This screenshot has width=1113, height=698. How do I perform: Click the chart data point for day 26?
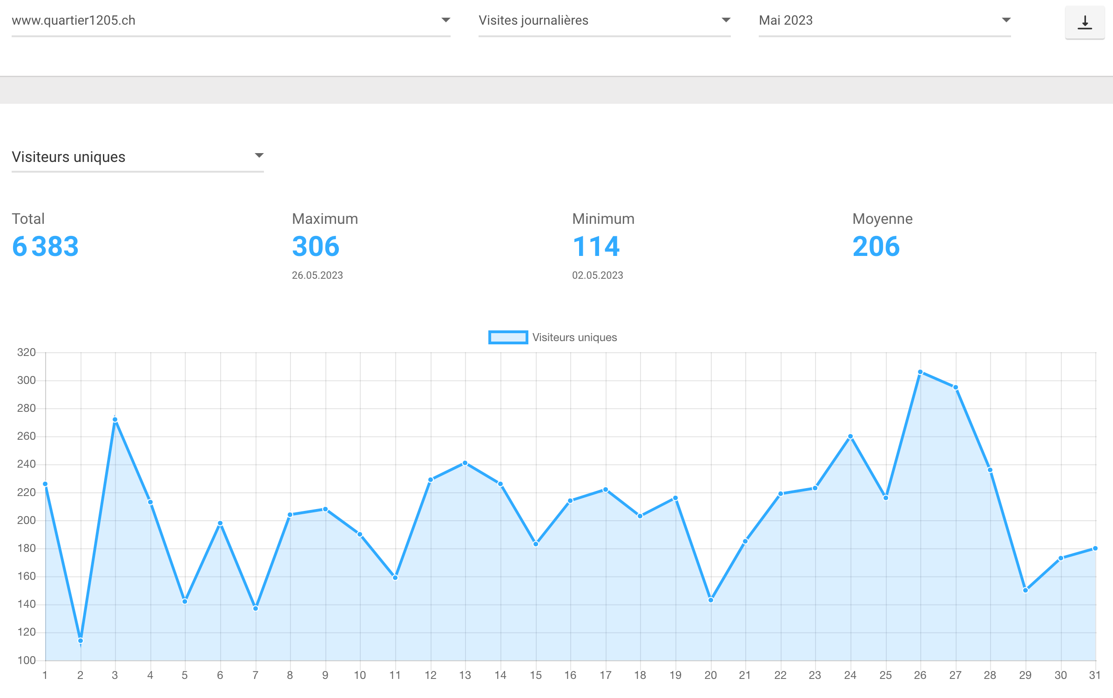(x=920, y=372)
